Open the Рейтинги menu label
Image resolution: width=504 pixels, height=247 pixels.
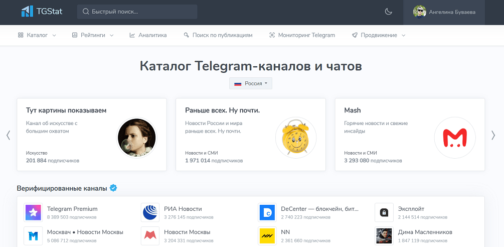(93, 35)
